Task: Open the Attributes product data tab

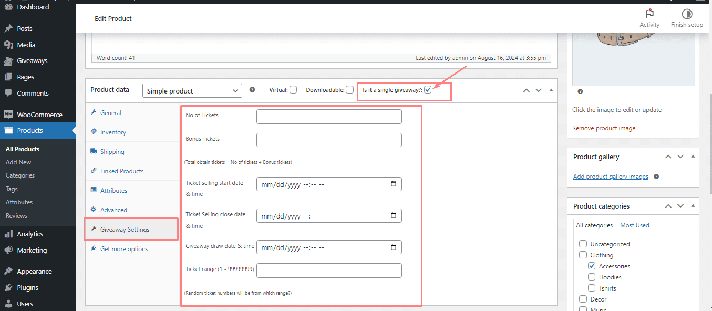Action: click(x=132, y=190)
